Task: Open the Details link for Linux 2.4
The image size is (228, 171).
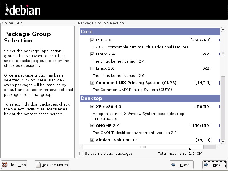Action: pos(219,54)
